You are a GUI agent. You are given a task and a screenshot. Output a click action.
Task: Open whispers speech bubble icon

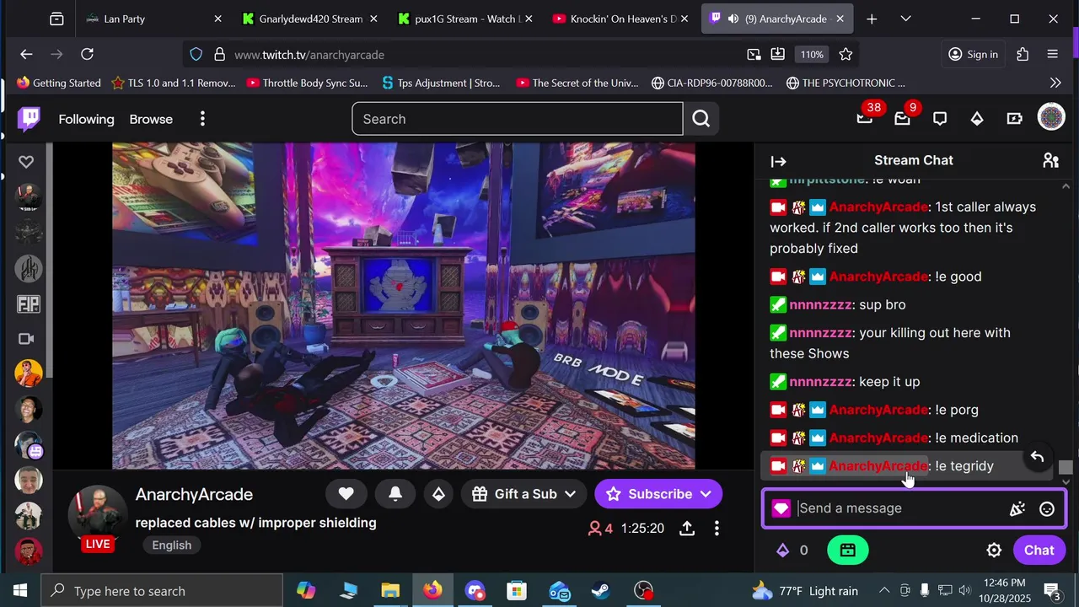(x=940, y=119)
